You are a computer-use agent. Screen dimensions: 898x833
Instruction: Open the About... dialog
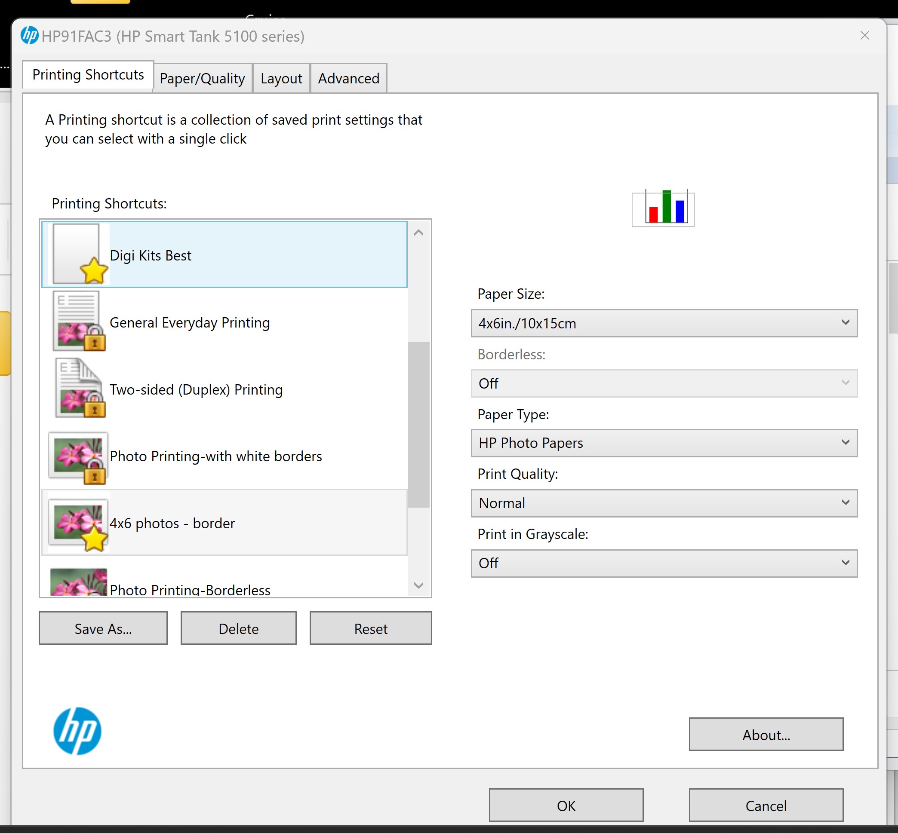pyautogui.click(x=766, y=734)
